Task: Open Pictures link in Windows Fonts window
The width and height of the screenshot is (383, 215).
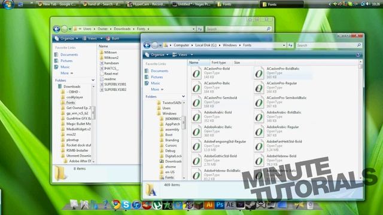Action: point(157,77)
